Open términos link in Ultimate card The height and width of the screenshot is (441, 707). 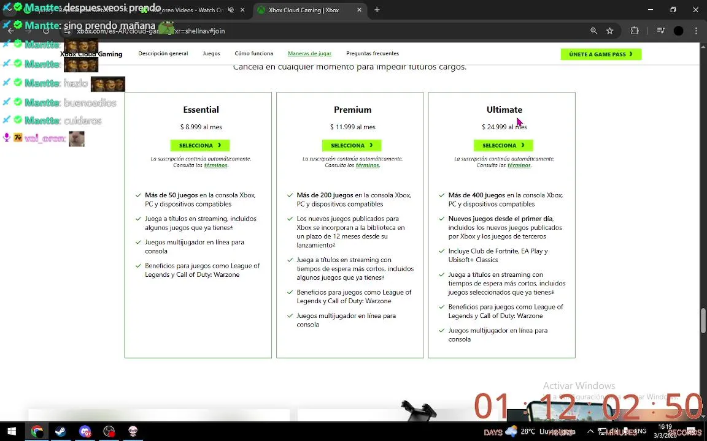click(519, 165)
